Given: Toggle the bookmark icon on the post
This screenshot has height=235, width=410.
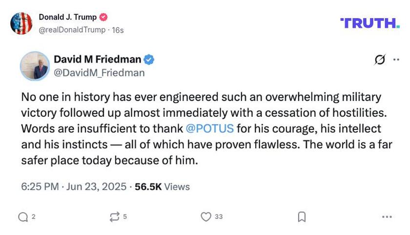Looking at the screenshot, I should [302, 217].
